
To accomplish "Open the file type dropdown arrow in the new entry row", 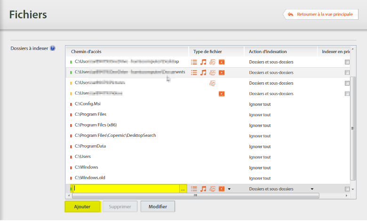I will 229,189.
